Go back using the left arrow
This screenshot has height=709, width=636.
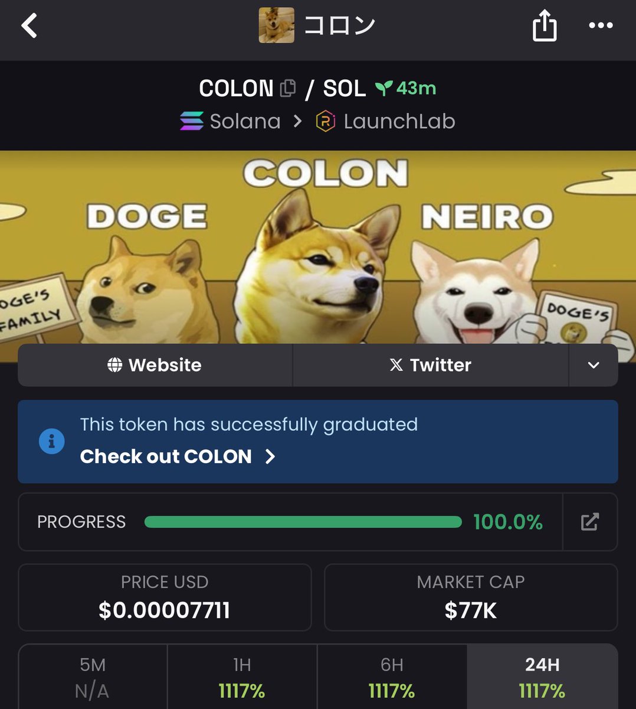pyautogui.click(x=29, y=25)
